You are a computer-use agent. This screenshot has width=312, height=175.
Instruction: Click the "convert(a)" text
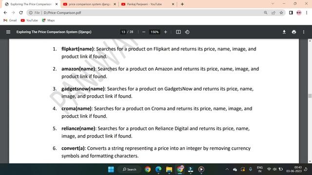pyautogui.click(x=73, y=148)
